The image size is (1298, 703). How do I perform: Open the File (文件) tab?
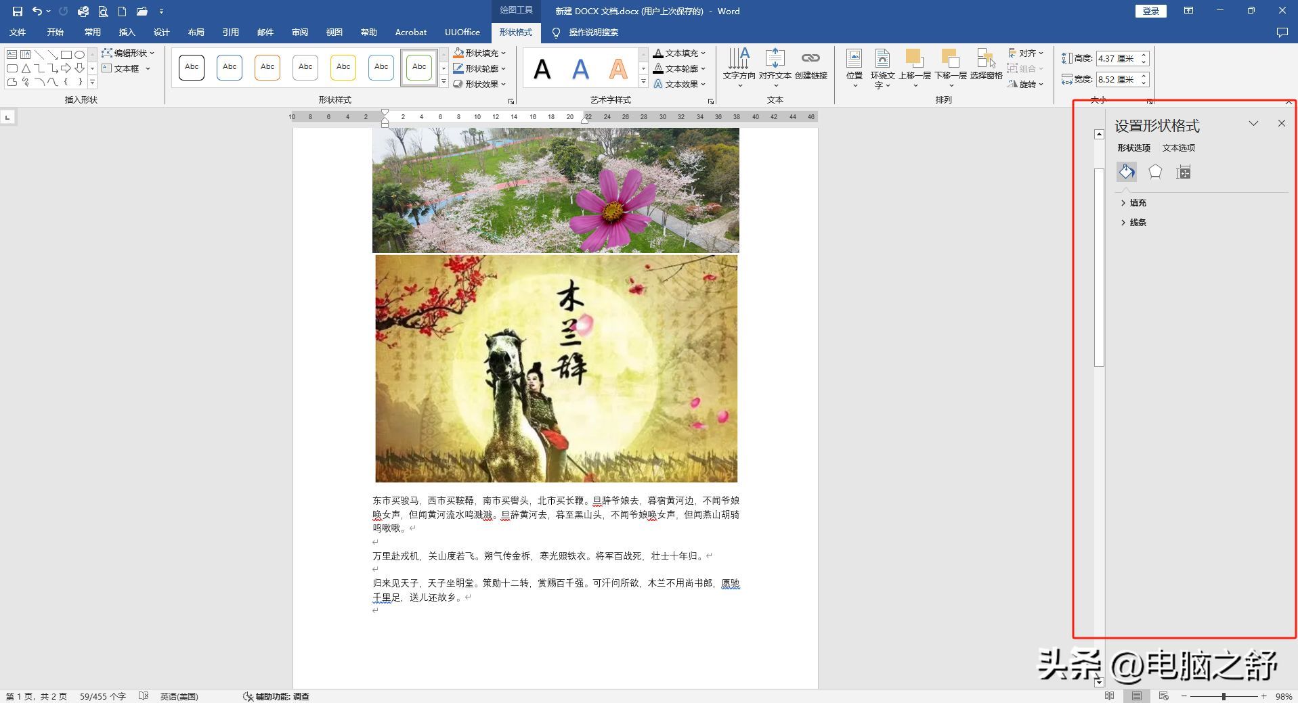(18, 32)
